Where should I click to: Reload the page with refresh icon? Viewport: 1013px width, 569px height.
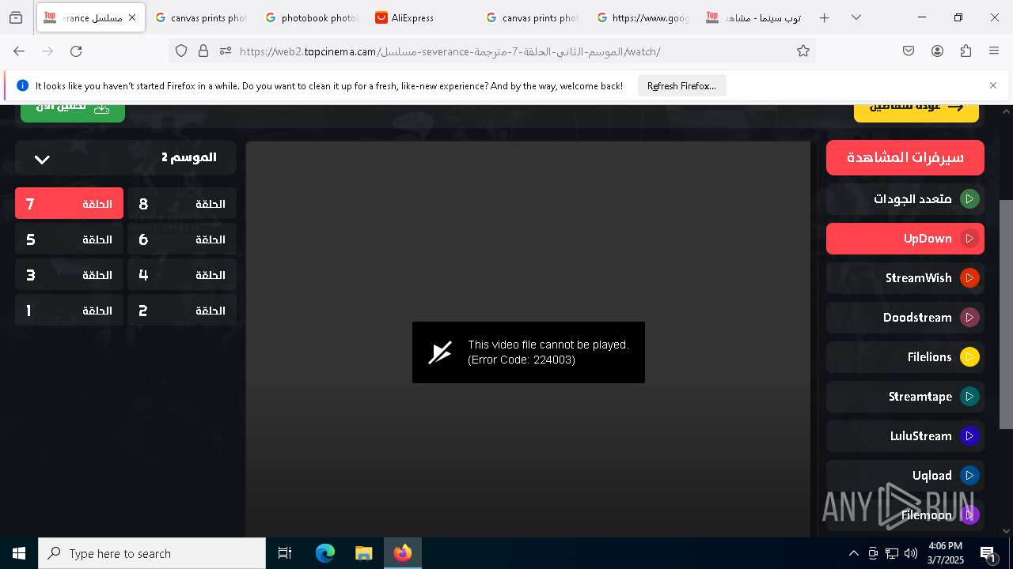[x=76, y=51]
